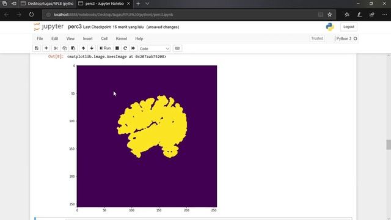Click the tabs set aside icon
391x220 pixels.
click(4, 4)
